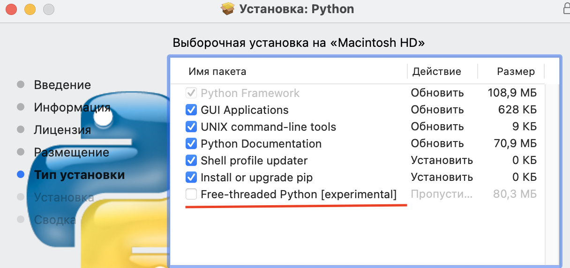Click Обновить action in Python Framework row
Viewport: 570px width, 268px height.
click(437, 93)
